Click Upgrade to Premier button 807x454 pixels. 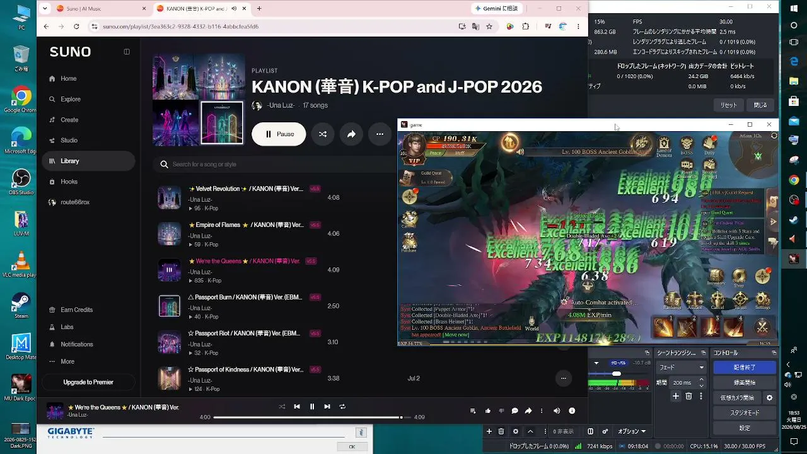coord(88,382)
